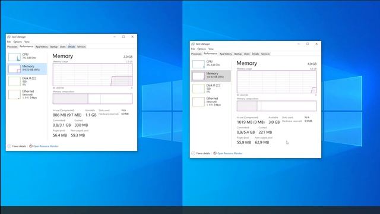This screenshot has width=380, height=214.
Task: Click memory composition bar in left window
Action: pyautogui.click(x=93, y=99)
